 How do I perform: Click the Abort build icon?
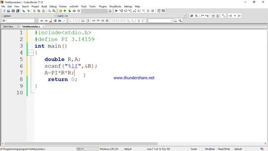pyautogui.click(x=79, y=11)
